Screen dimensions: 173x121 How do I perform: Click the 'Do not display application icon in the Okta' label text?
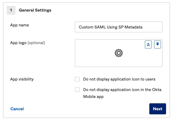(122, 90)
